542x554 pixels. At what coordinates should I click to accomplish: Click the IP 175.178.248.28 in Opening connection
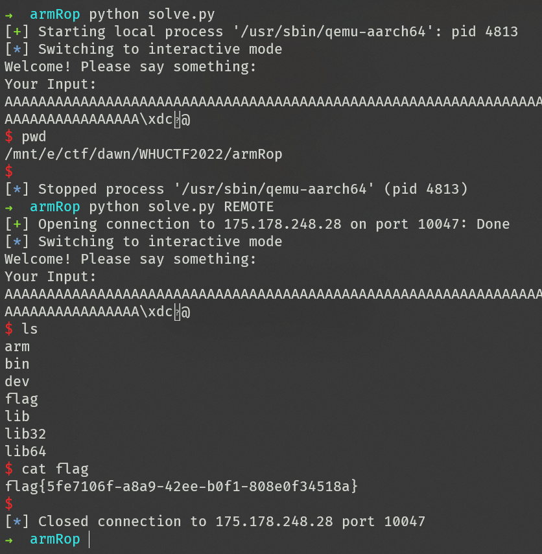tap(283, 224)
